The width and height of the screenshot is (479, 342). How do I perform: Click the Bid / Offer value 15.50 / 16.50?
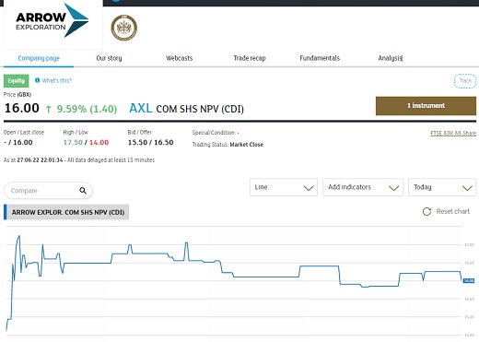click(150, 143)
